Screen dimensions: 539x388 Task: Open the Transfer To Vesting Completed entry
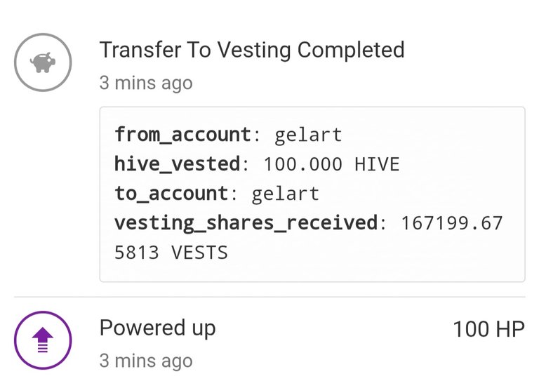tap(252, 50)
